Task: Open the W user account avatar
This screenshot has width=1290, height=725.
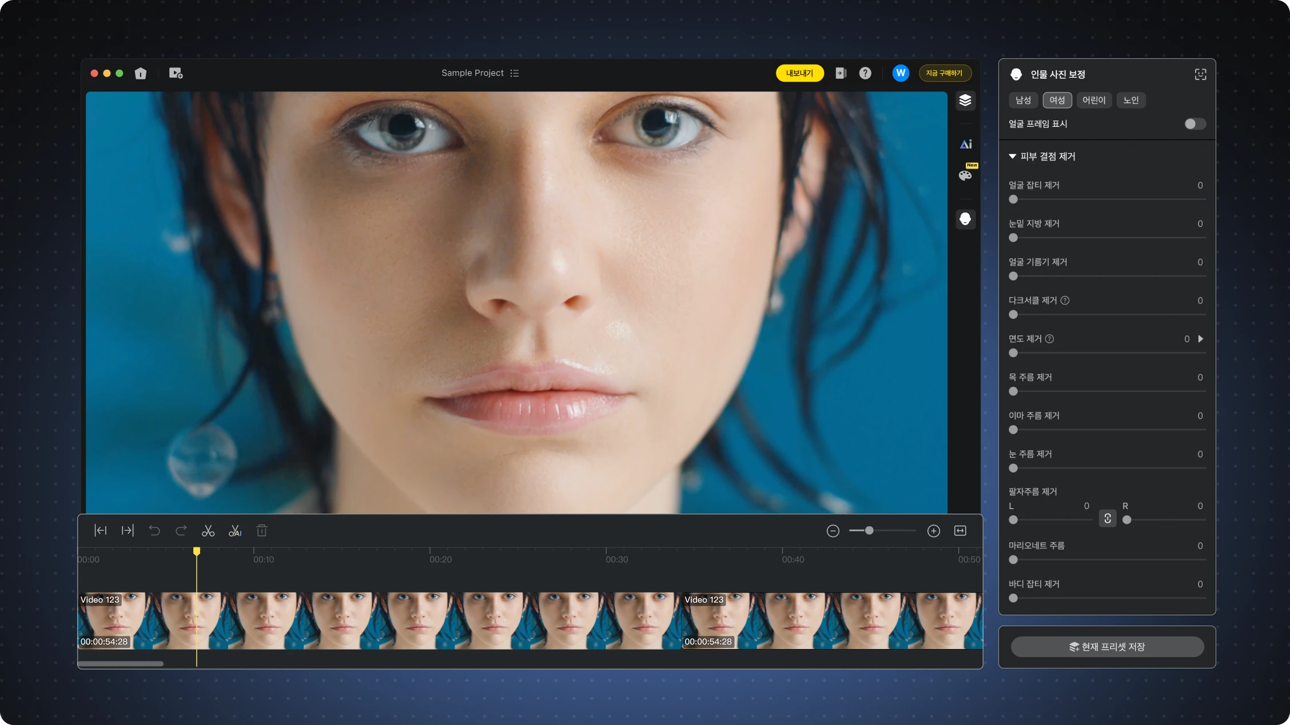Action: click(x=901, y=73)
